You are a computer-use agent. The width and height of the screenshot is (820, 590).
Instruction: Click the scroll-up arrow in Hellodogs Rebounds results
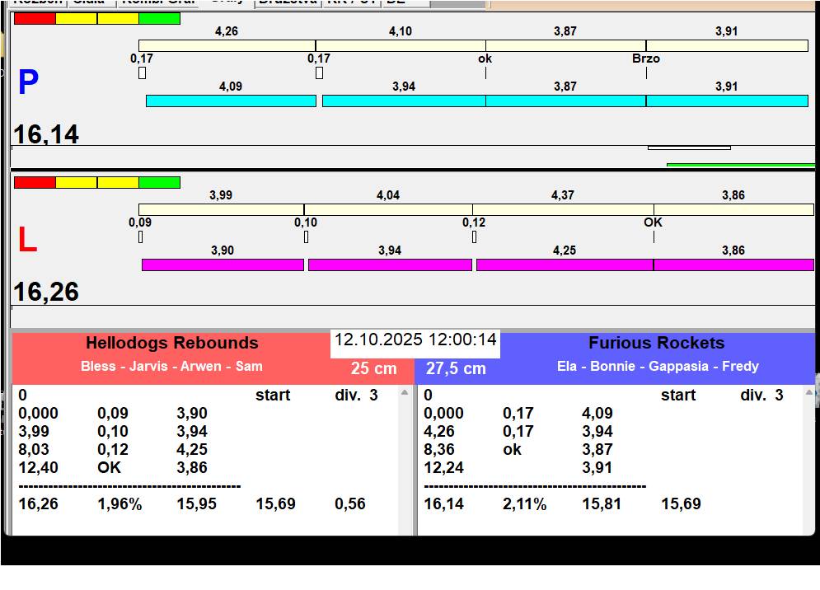tap(405, 392)
